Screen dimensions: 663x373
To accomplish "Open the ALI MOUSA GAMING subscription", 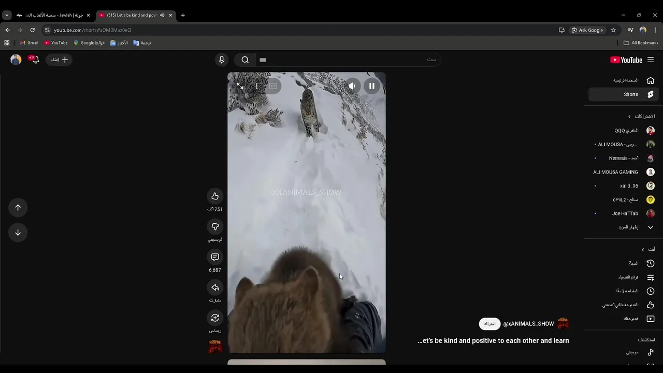I will (x=624, y=172).
